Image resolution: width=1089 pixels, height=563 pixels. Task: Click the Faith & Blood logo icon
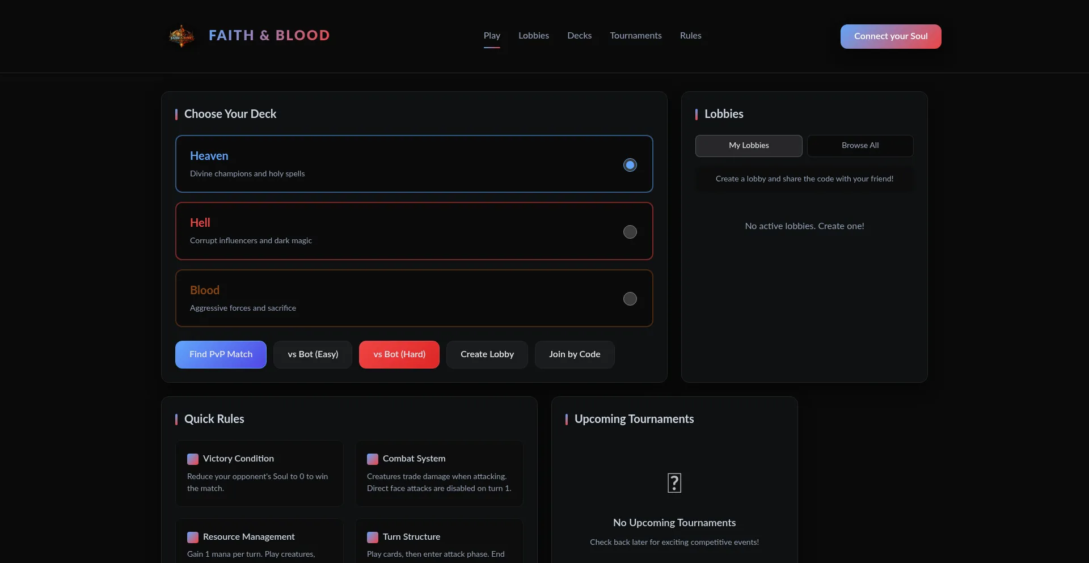(x=181, y=35)
